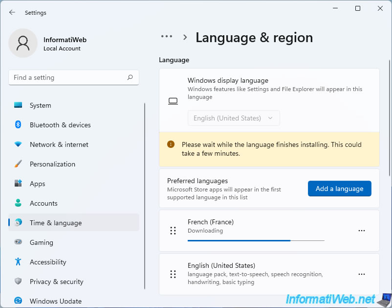Select Bluetooth & devices in the sidebar
392x308 pixels.
(x=60, y=125)
